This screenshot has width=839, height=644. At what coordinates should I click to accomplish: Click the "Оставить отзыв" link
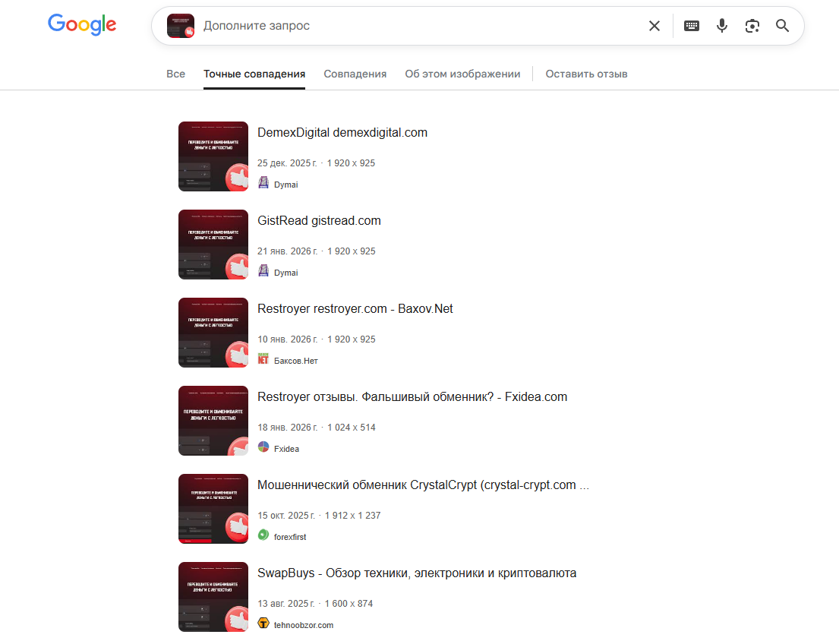point(586,74)
